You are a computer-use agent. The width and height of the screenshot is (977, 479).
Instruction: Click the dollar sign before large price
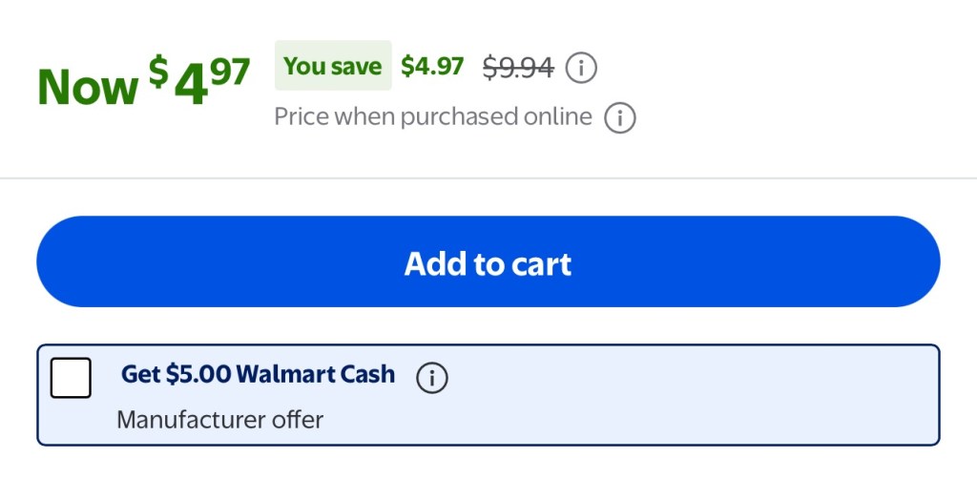point(158,70)
